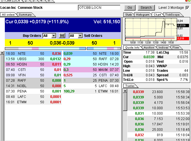This screenshot has height=141, width=191.
Task: Select the Flow tab
Action: click(176, 48)
